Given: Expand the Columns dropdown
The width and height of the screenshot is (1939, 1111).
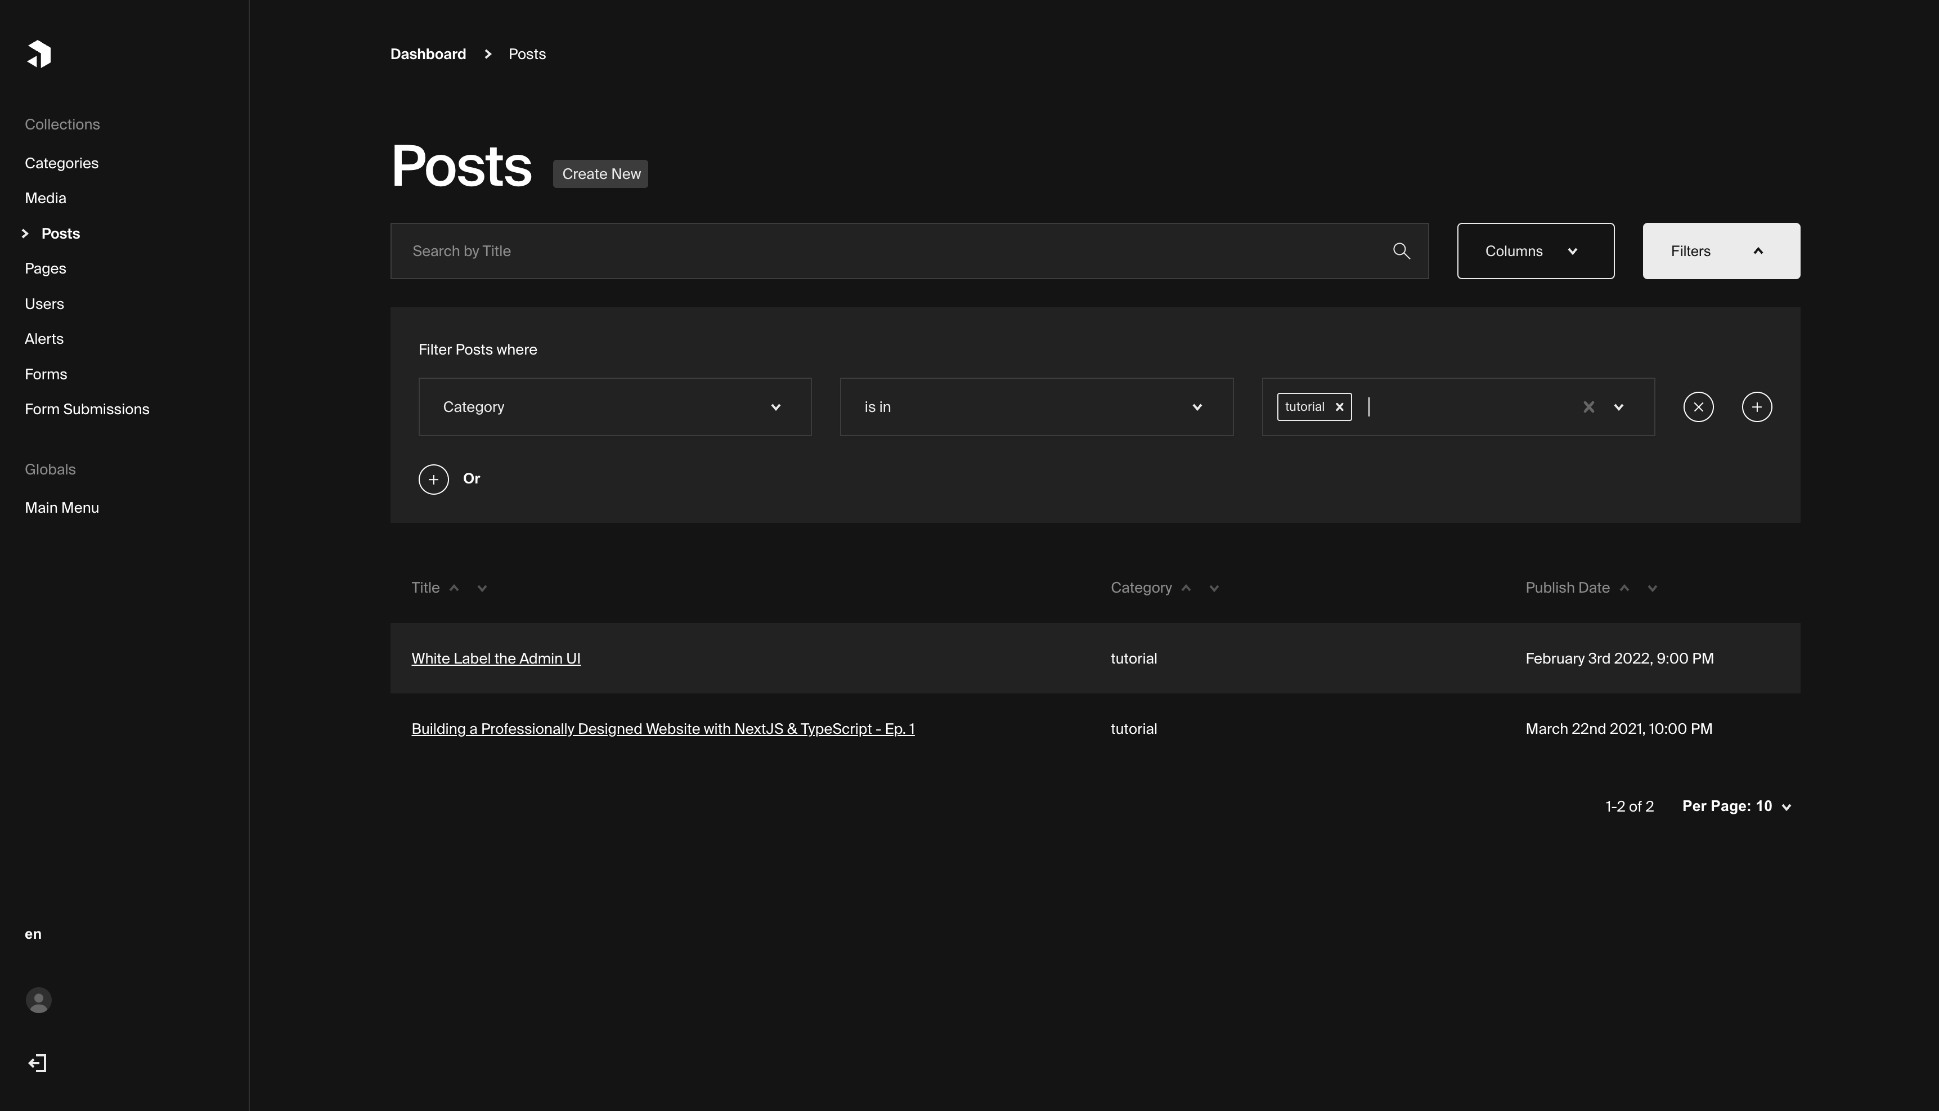Looking at the screenshot, I should [x=1535, y=251].
